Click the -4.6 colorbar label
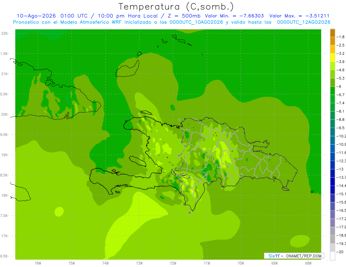Image resolution: width=346 pixels, height=267 pixels. click(340, 70)
